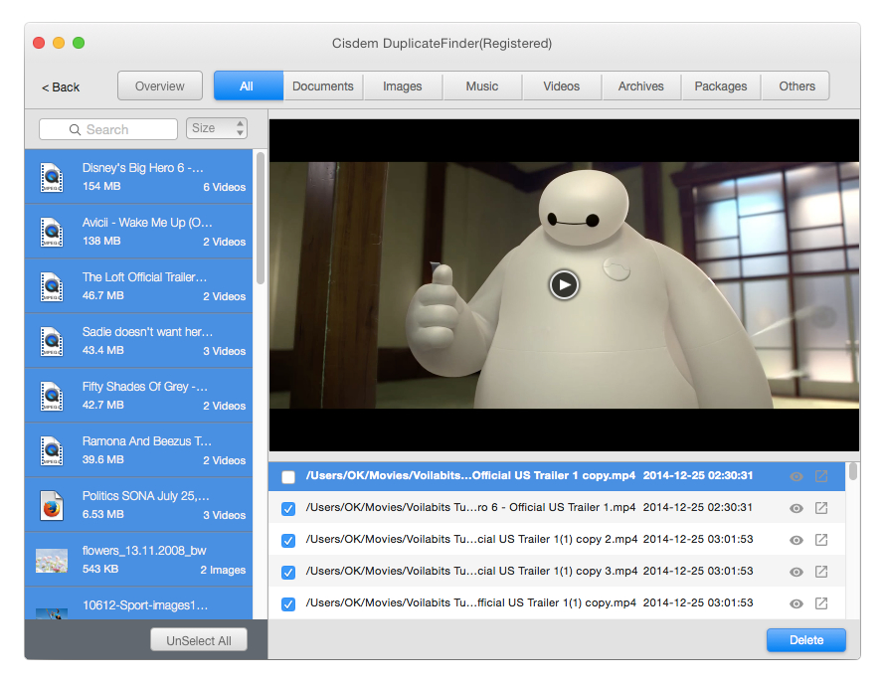
Task: Select the Avicii - Wake Me Up group title
Action: pyautogui.click(x=147, y=223)
